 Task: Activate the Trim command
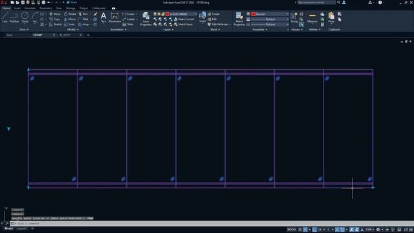[83, 14]
